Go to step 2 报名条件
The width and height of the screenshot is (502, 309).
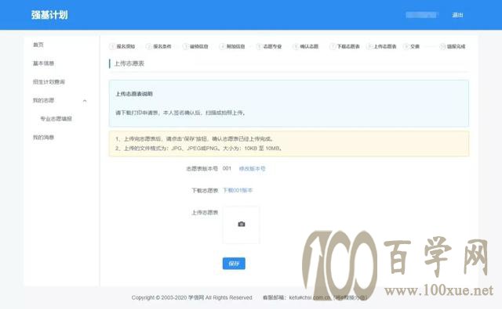click(158, 47)
